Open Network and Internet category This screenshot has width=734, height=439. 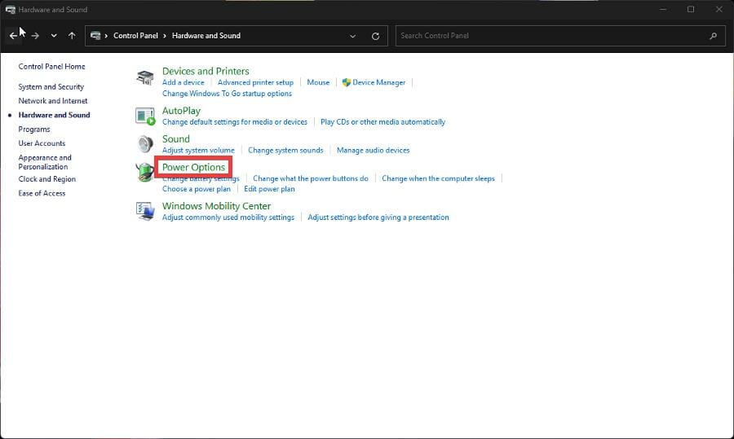point(53,101)
